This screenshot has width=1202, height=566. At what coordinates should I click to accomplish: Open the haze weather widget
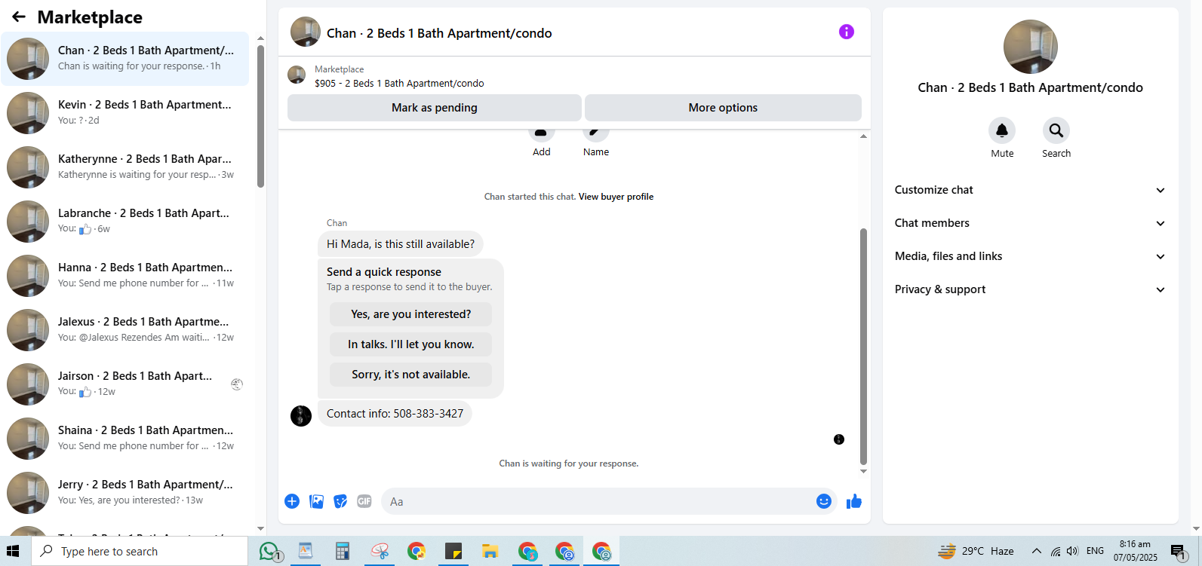click(976, 551)
